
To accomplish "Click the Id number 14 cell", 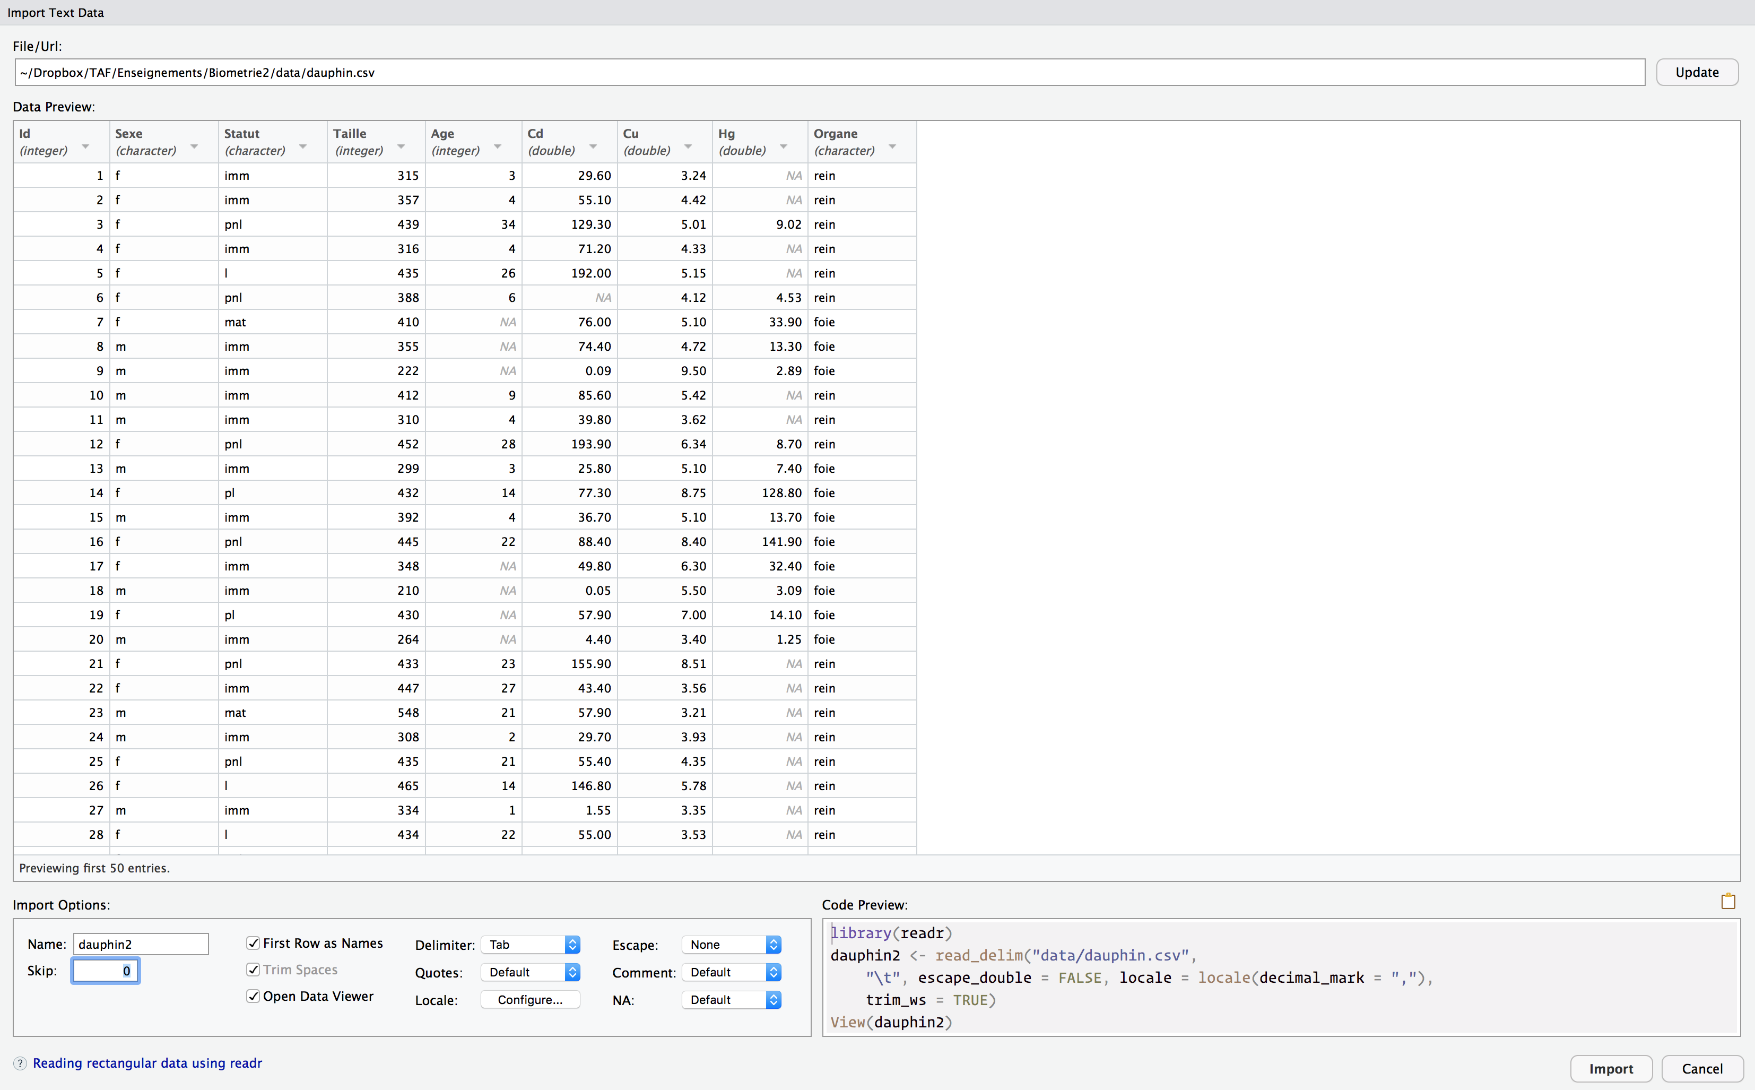I will click(x=62, y=492).
